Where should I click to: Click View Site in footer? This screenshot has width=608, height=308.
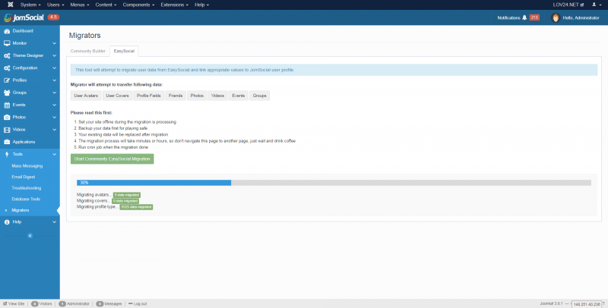(x=14, y=303)
